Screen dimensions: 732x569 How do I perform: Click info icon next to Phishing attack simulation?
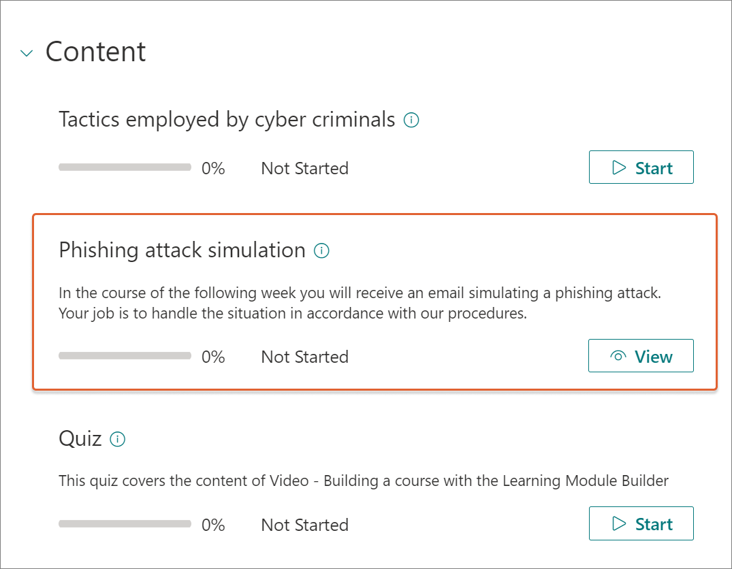(x=321, y=250)
